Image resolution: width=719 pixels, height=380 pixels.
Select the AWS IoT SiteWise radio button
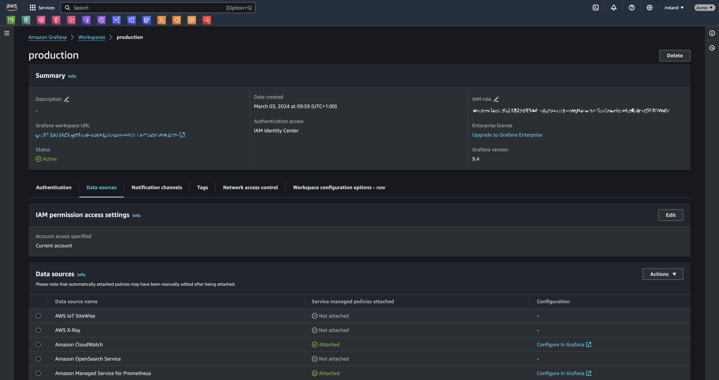coord(38,316)
